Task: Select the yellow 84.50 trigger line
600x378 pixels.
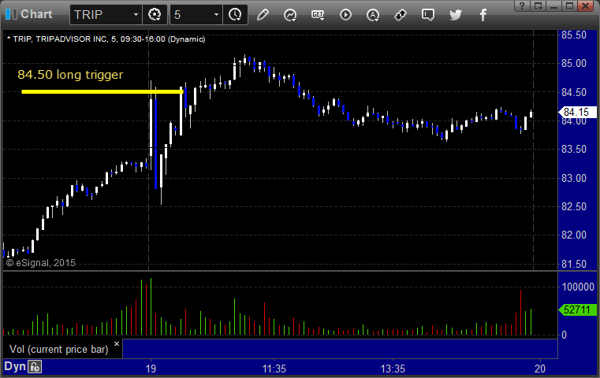Action: tap(102, 91)
